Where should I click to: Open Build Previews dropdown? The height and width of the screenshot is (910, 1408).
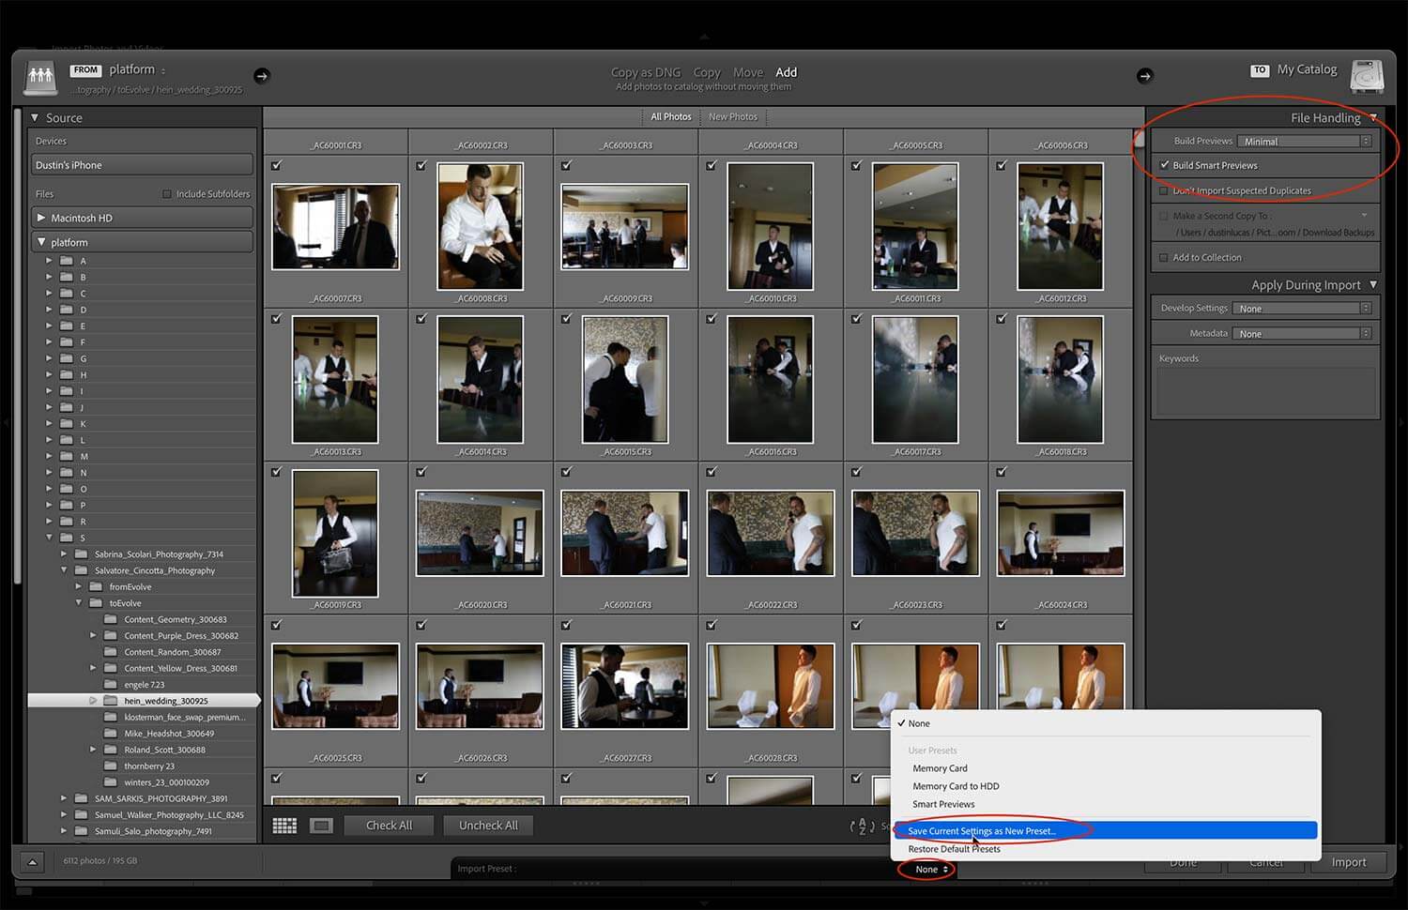[x=1305, y=142]
